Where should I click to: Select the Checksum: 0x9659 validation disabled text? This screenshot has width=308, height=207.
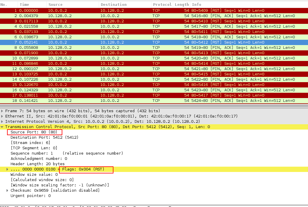pos(55,191)
